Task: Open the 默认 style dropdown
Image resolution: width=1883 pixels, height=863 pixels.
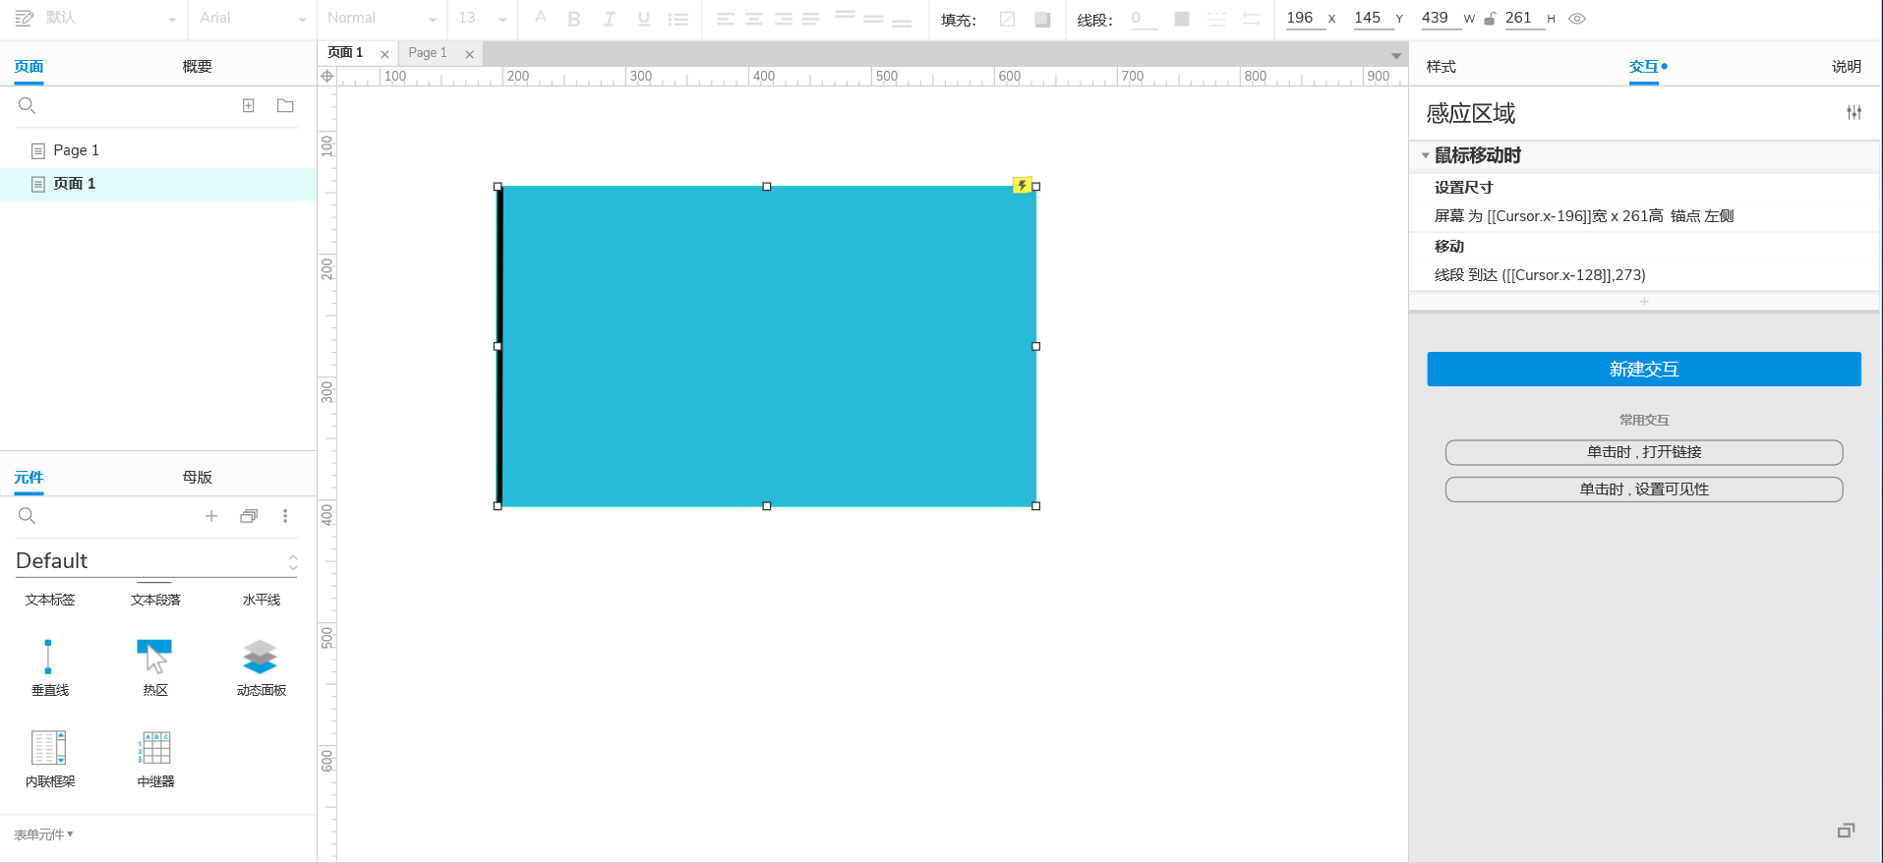Action: pos(110,18)
